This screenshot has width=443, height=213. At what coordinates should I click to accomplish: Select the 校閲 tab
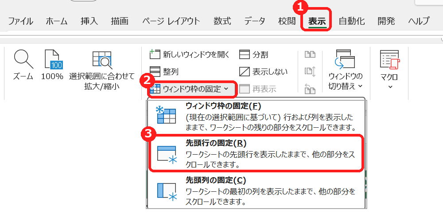point(287,21)
